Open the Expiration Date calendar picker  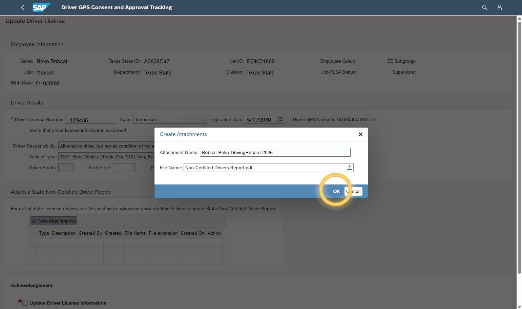pos(280,119)
